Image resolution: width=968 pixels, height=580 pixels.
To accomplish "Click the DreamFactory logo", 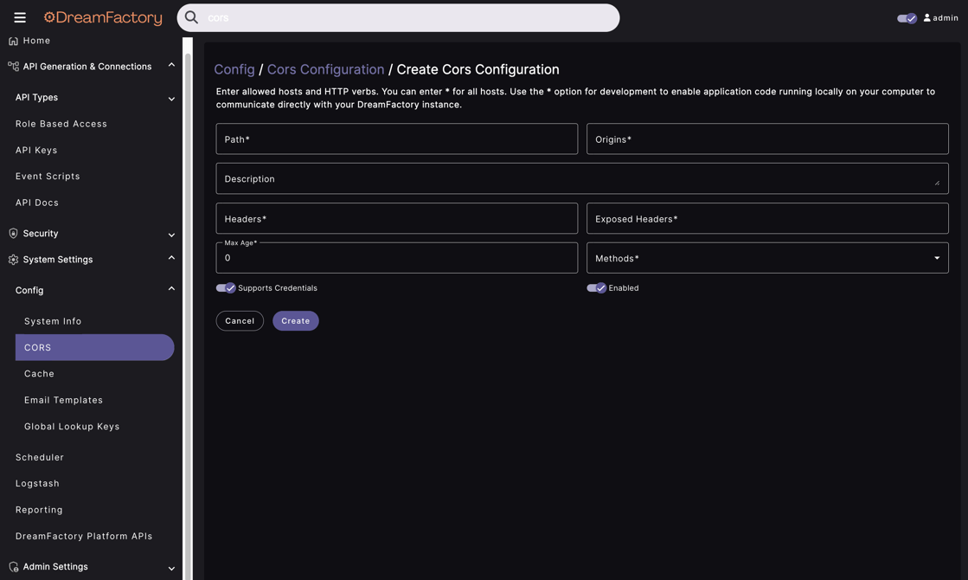I will (102, 16).
